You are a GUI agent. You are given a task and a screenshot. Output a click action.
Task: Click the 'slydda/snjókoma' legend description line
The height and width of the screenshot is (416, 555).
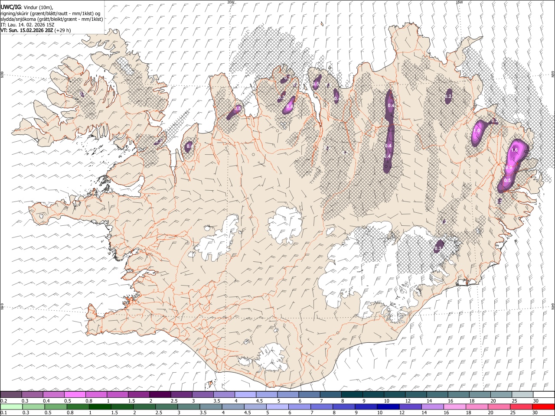click(52, 19)
